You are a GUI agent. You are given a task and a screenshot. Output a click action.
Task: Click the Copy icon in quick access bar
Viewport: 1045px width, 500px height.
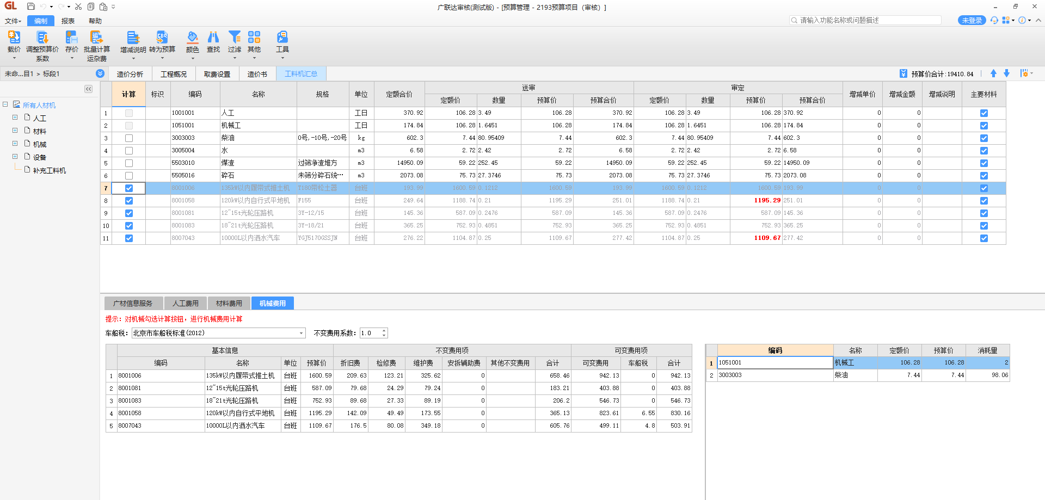tap(91, 7)
